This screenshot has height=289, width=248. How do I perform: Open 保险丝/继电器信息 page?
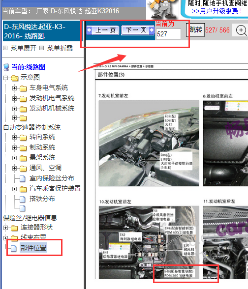30,218
